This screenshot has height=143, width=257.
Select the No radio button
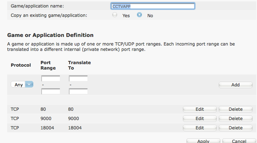click(x=139, y=15)
